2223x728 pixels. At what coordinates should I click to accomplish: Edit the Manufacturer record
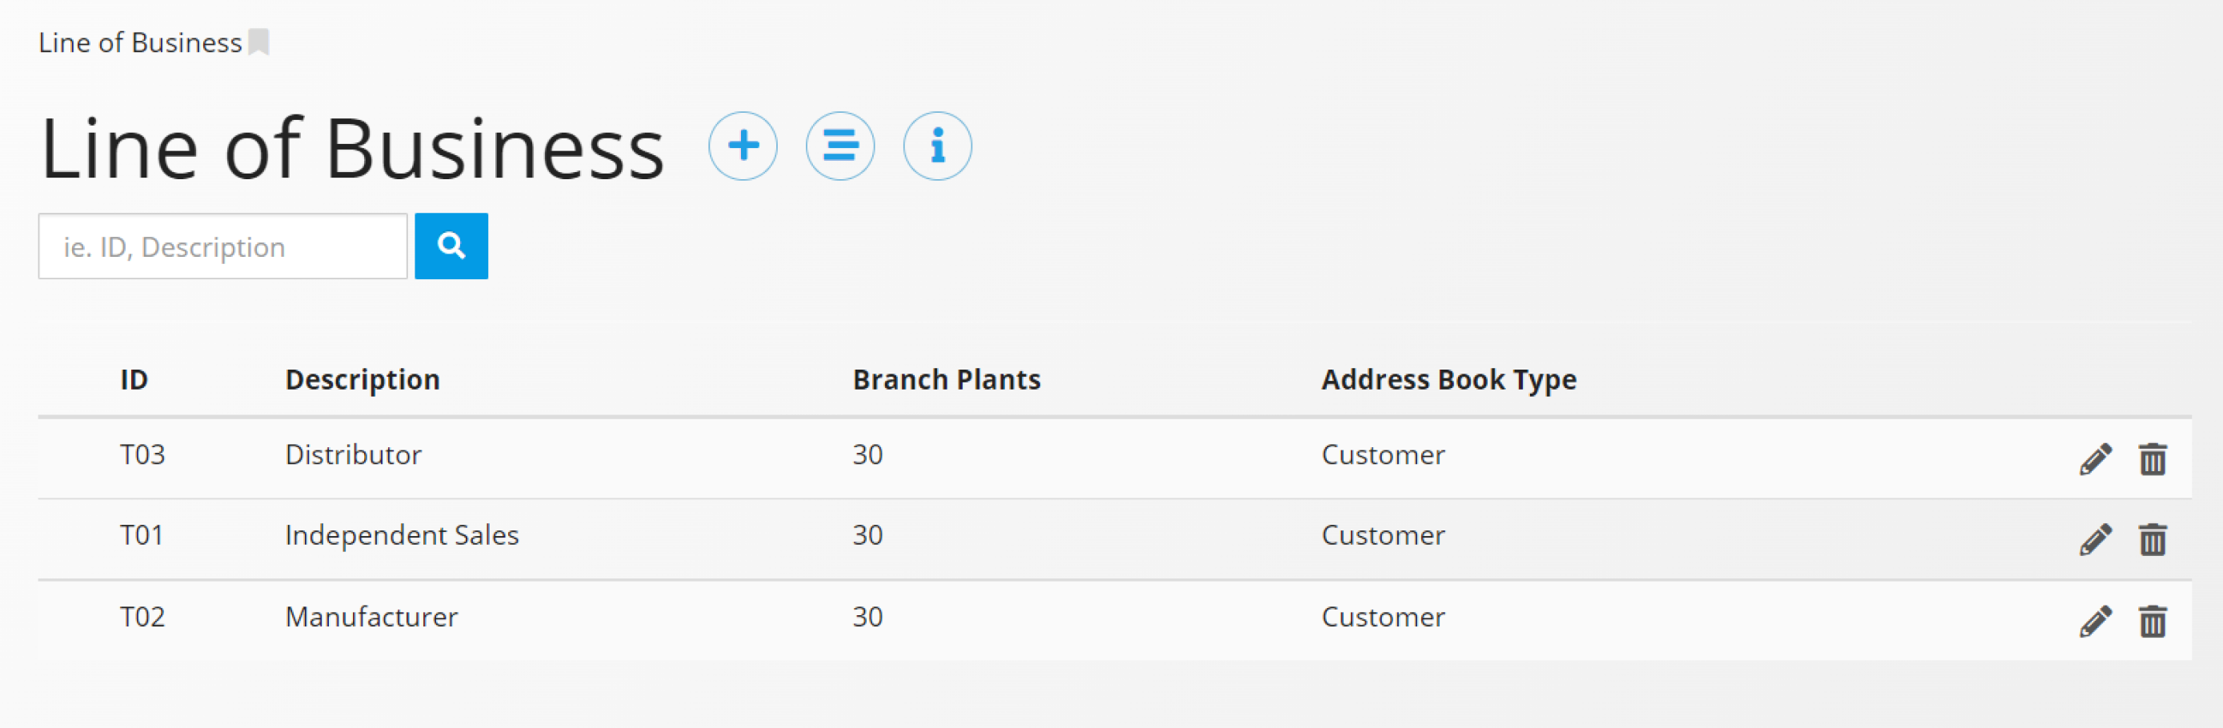2094,620
